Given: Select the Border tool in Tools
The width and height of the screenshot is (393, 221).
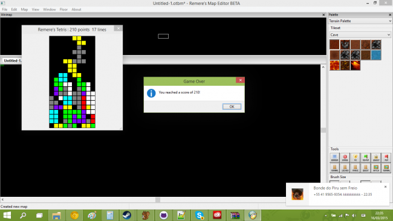Looking at the screenshot, I should pos(334,158).
